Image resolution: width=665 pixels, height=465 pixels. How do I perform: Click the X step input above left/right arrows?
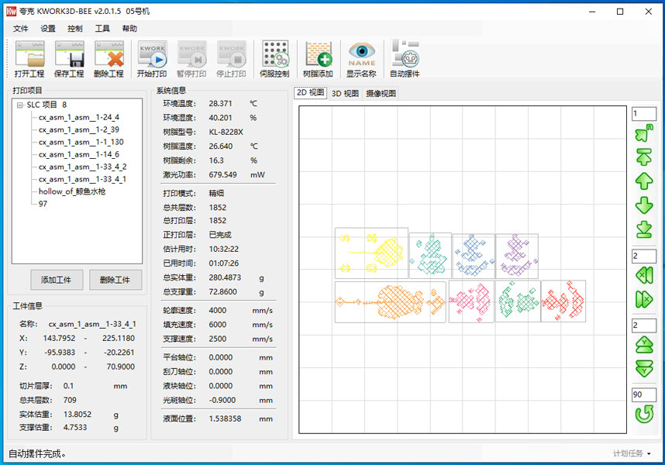644,256
